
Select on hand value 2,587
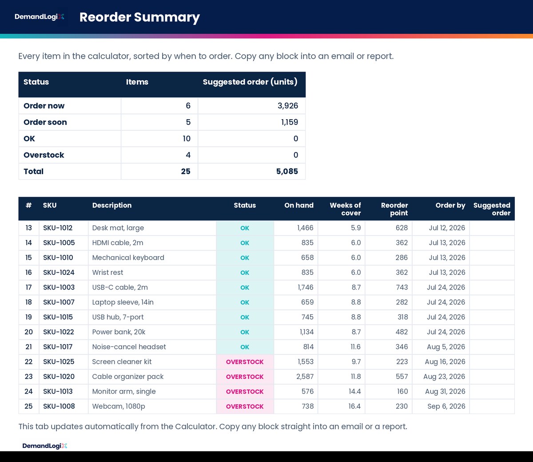[x=305, y=377]
